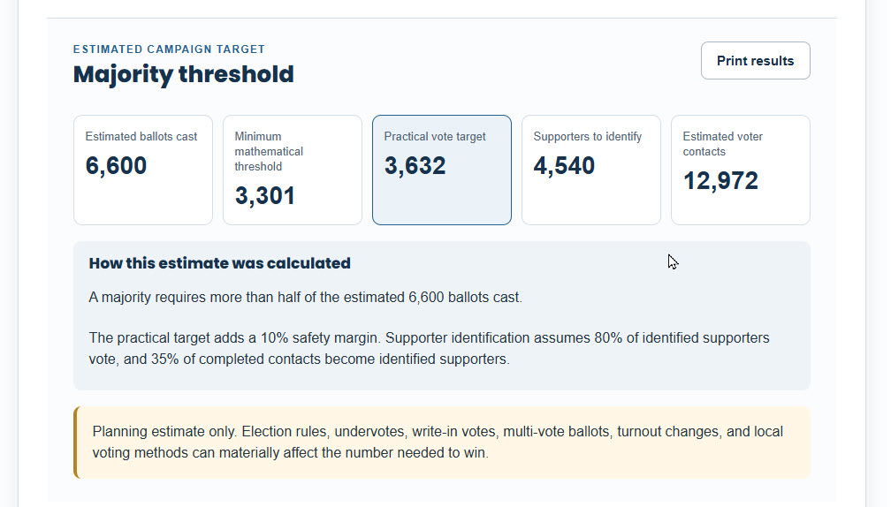Click the Majority threshold heading

[x=184, y=74]
